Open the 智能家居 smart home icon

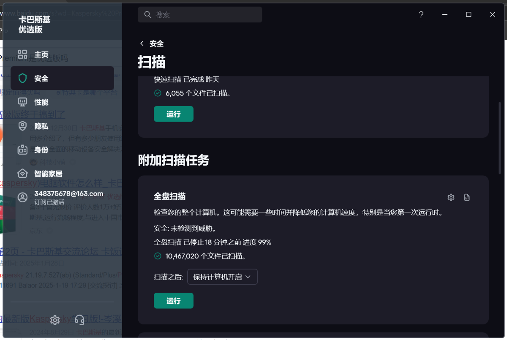22,173
